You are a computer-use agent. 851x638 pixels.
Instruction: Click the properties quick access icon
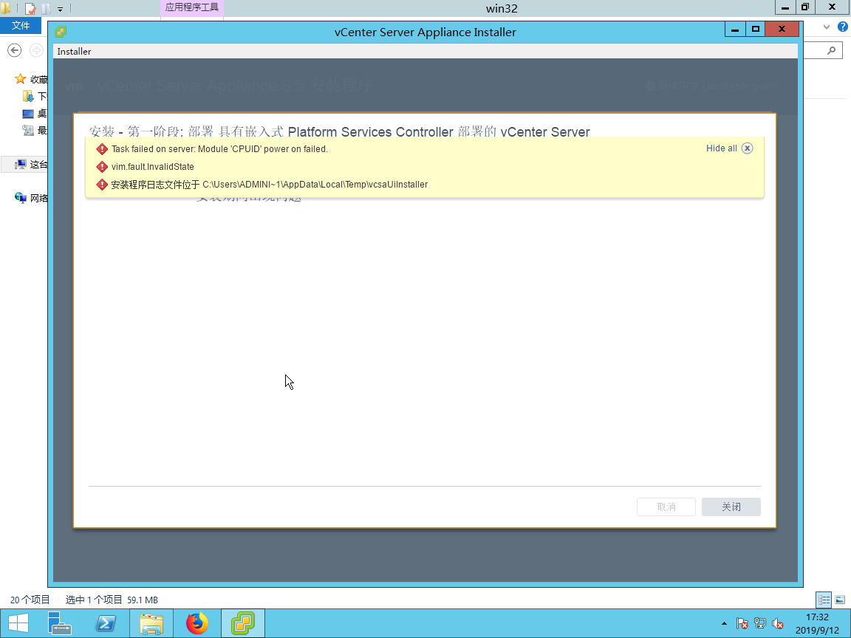point(30,8)
